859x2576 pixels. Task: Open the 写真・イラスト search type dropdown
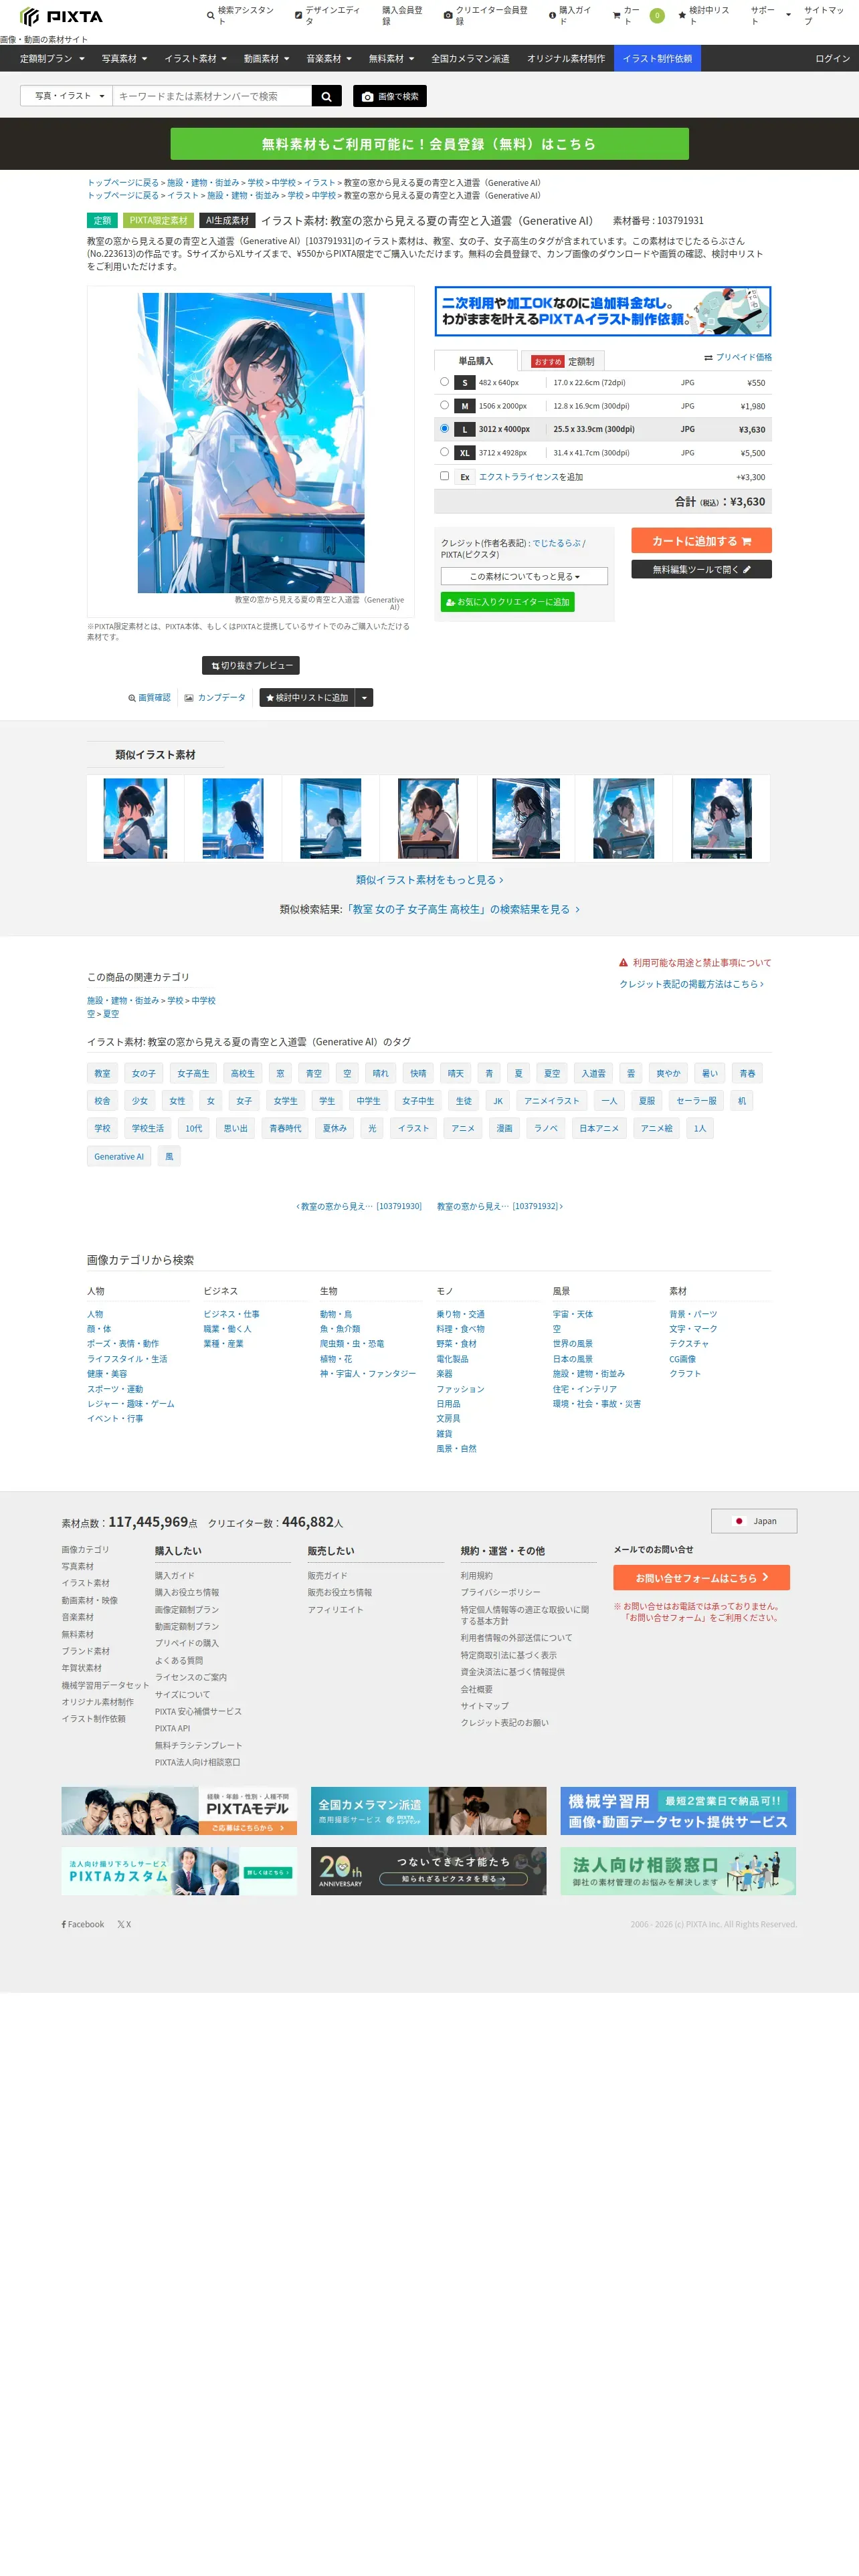(x=67, y=96)
